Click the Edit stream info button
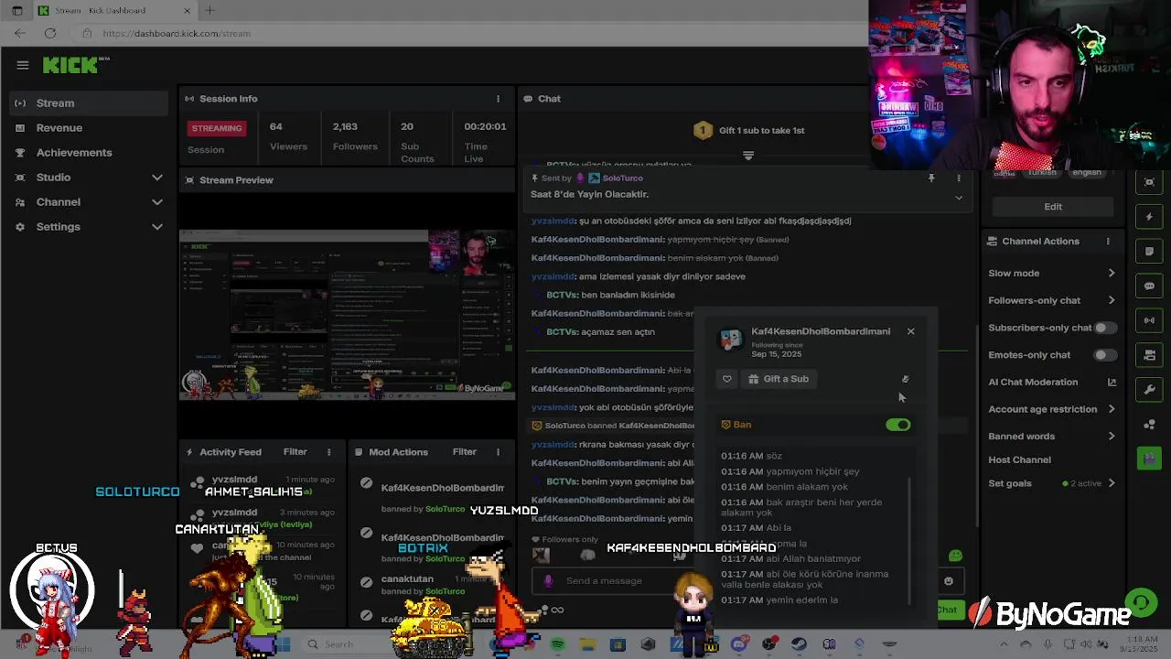The height and width of the screenshot is (659, 1171). [1053, 207]
